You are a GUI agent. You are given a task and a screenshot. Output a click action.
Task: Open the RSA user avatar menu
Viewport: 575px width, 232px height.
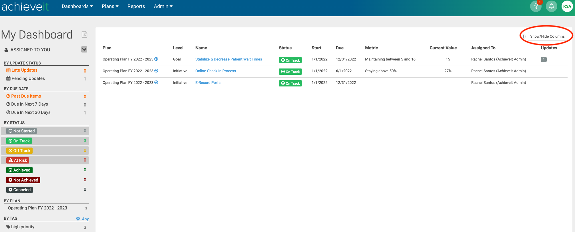tap(567, 6)
